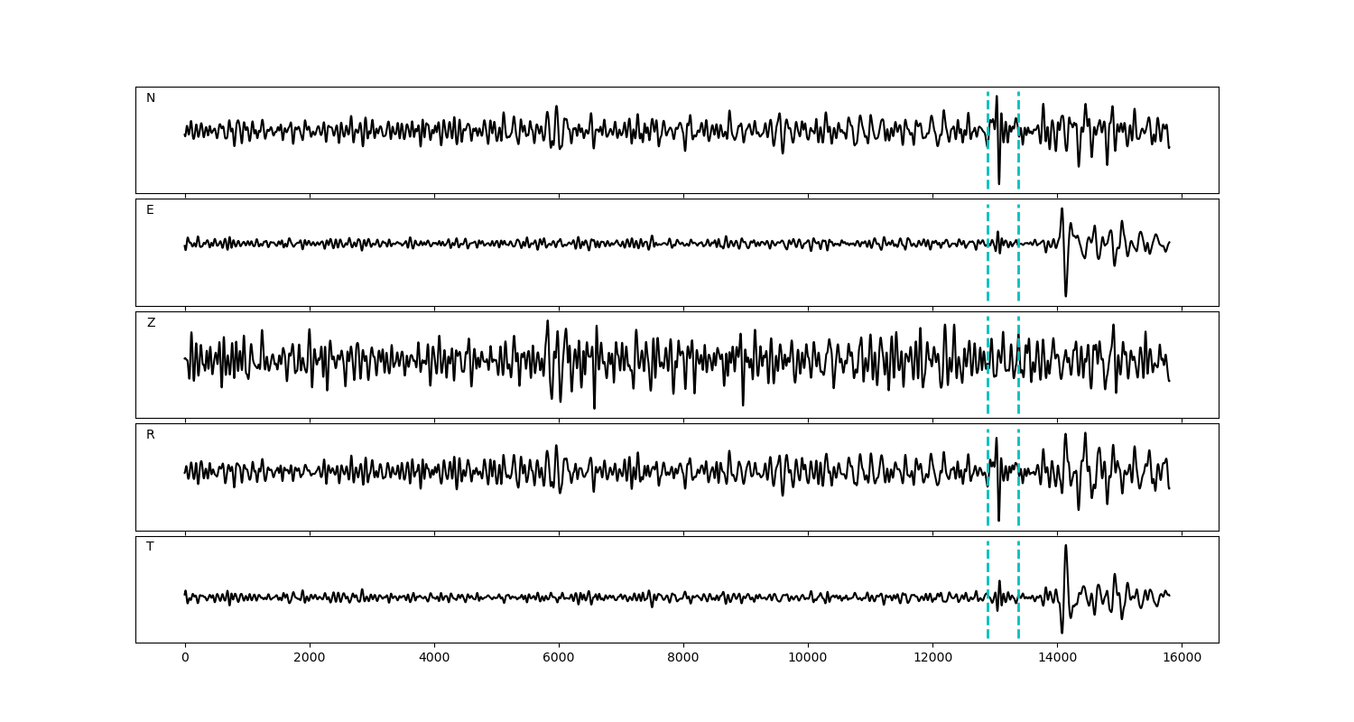
Task: Click the N panel label
Action: pos(151,98)
